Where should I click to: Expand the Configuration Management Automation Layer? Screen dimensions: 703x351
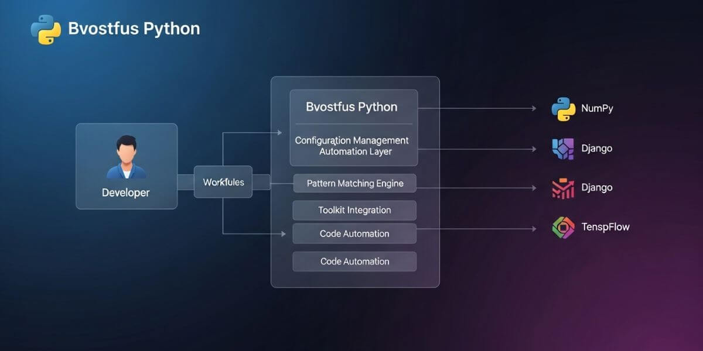point(353,146)
